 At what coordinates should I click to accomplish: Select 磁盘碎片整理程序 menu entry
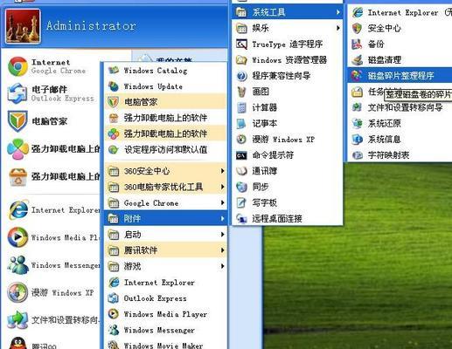tap(400, 76)
